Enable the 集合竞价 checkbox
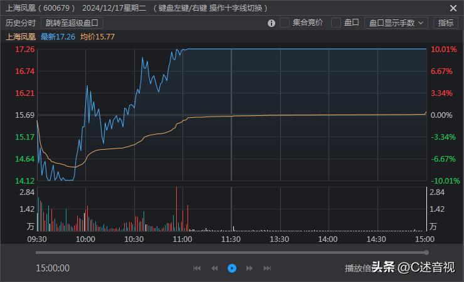 285,23
